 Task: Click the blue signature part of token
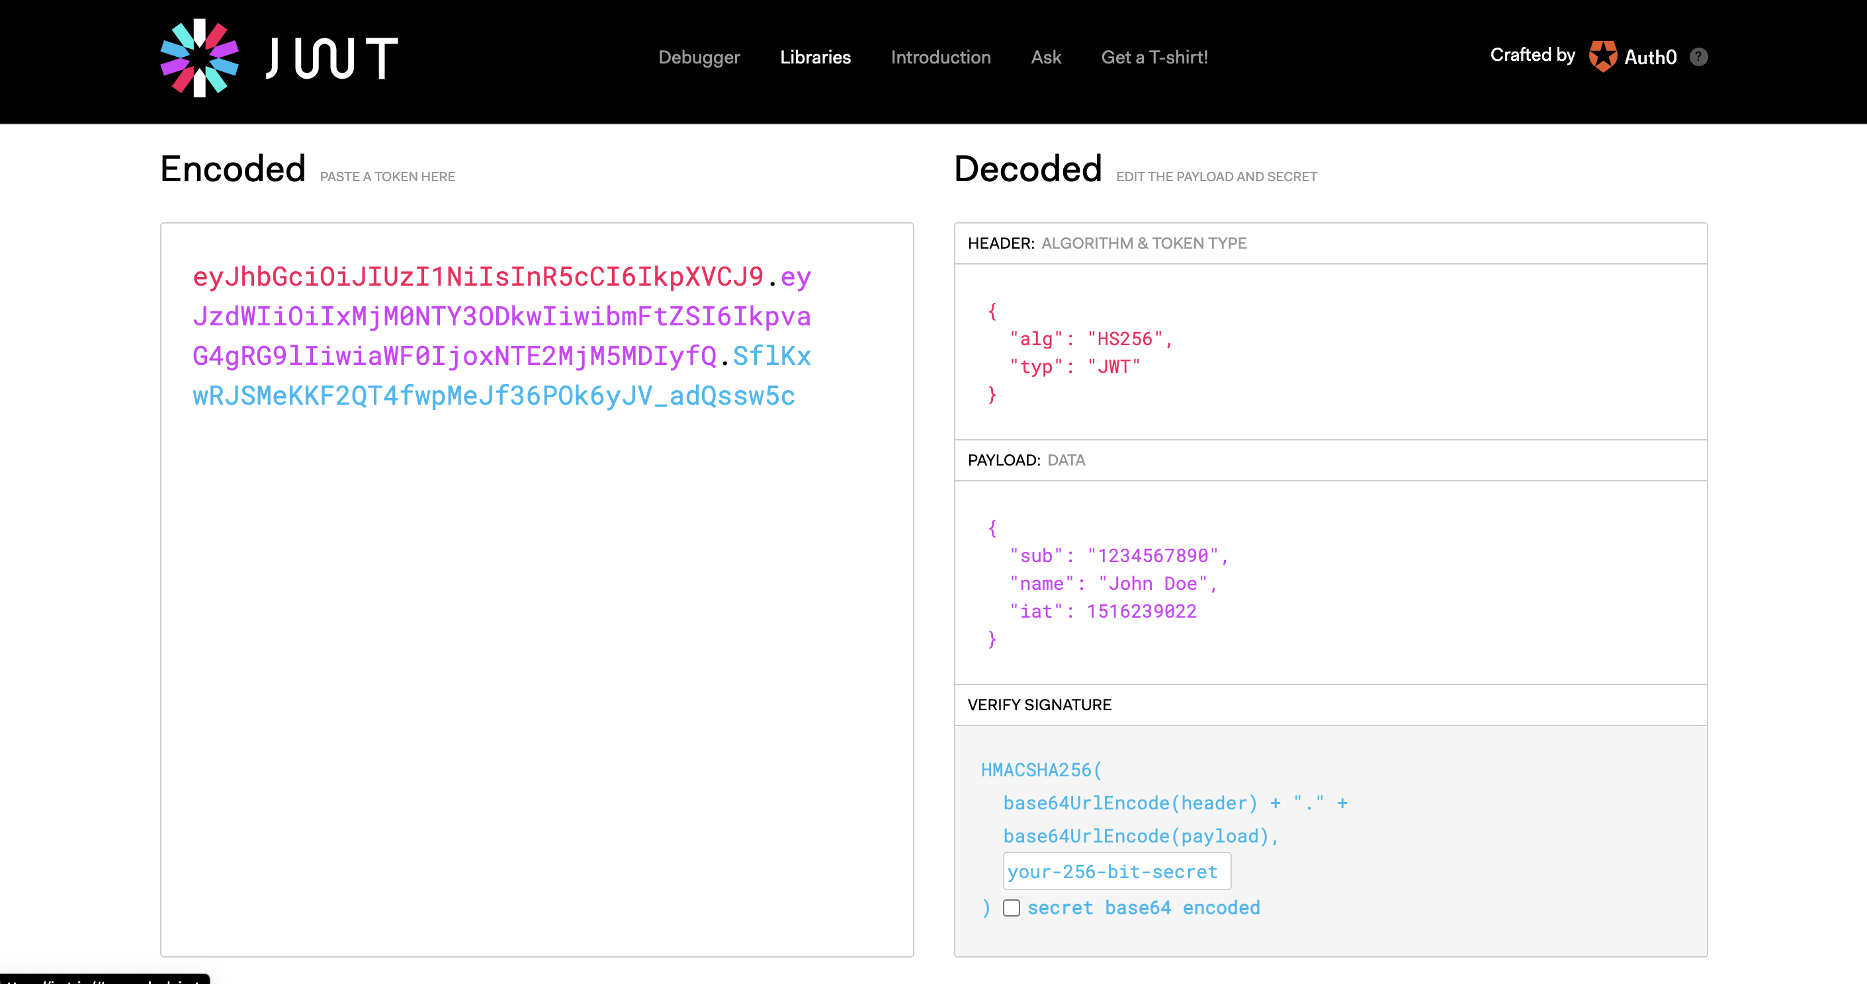coord(493,396)
